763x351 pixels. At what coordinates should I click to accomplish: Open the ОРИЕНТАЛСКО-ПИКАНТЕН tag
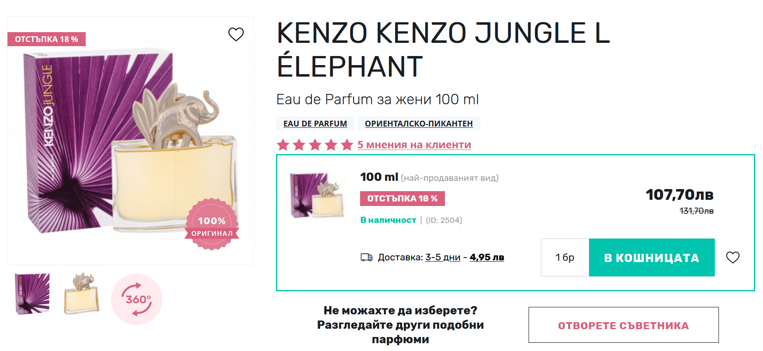(419, 124)
